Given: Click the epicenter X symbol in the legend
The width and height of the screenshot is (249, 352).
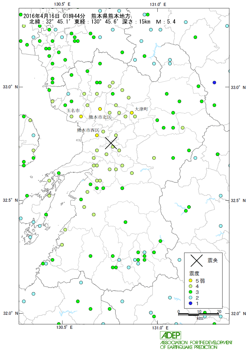Looking at the screenshot, I should (x=197, y=260).
